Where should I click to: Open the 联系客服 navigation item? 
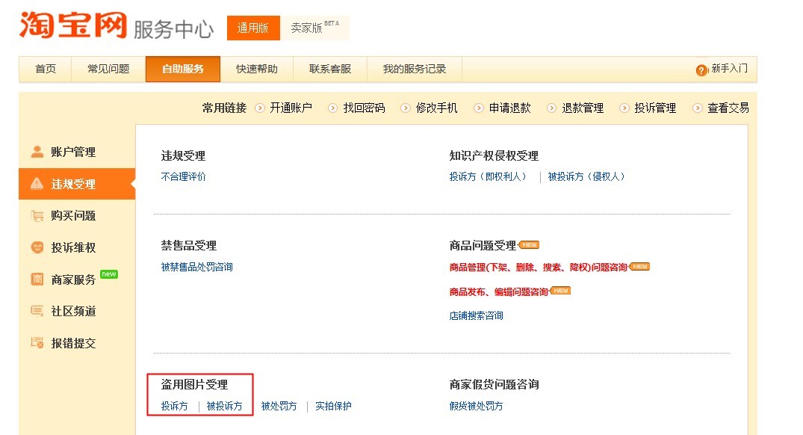pyautogui.click(x=330, y=69)
